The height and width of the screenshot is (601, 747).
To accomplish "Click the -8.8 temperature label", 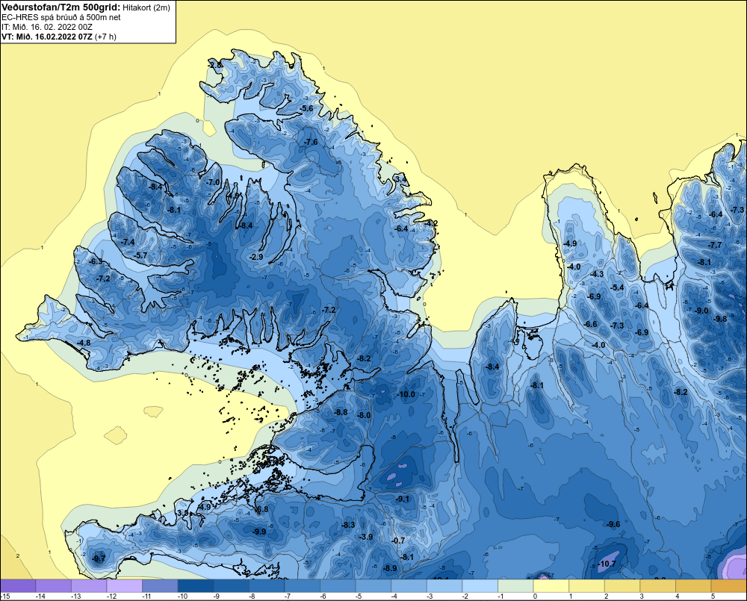I will pyautogui.click(x=341, y=412).
